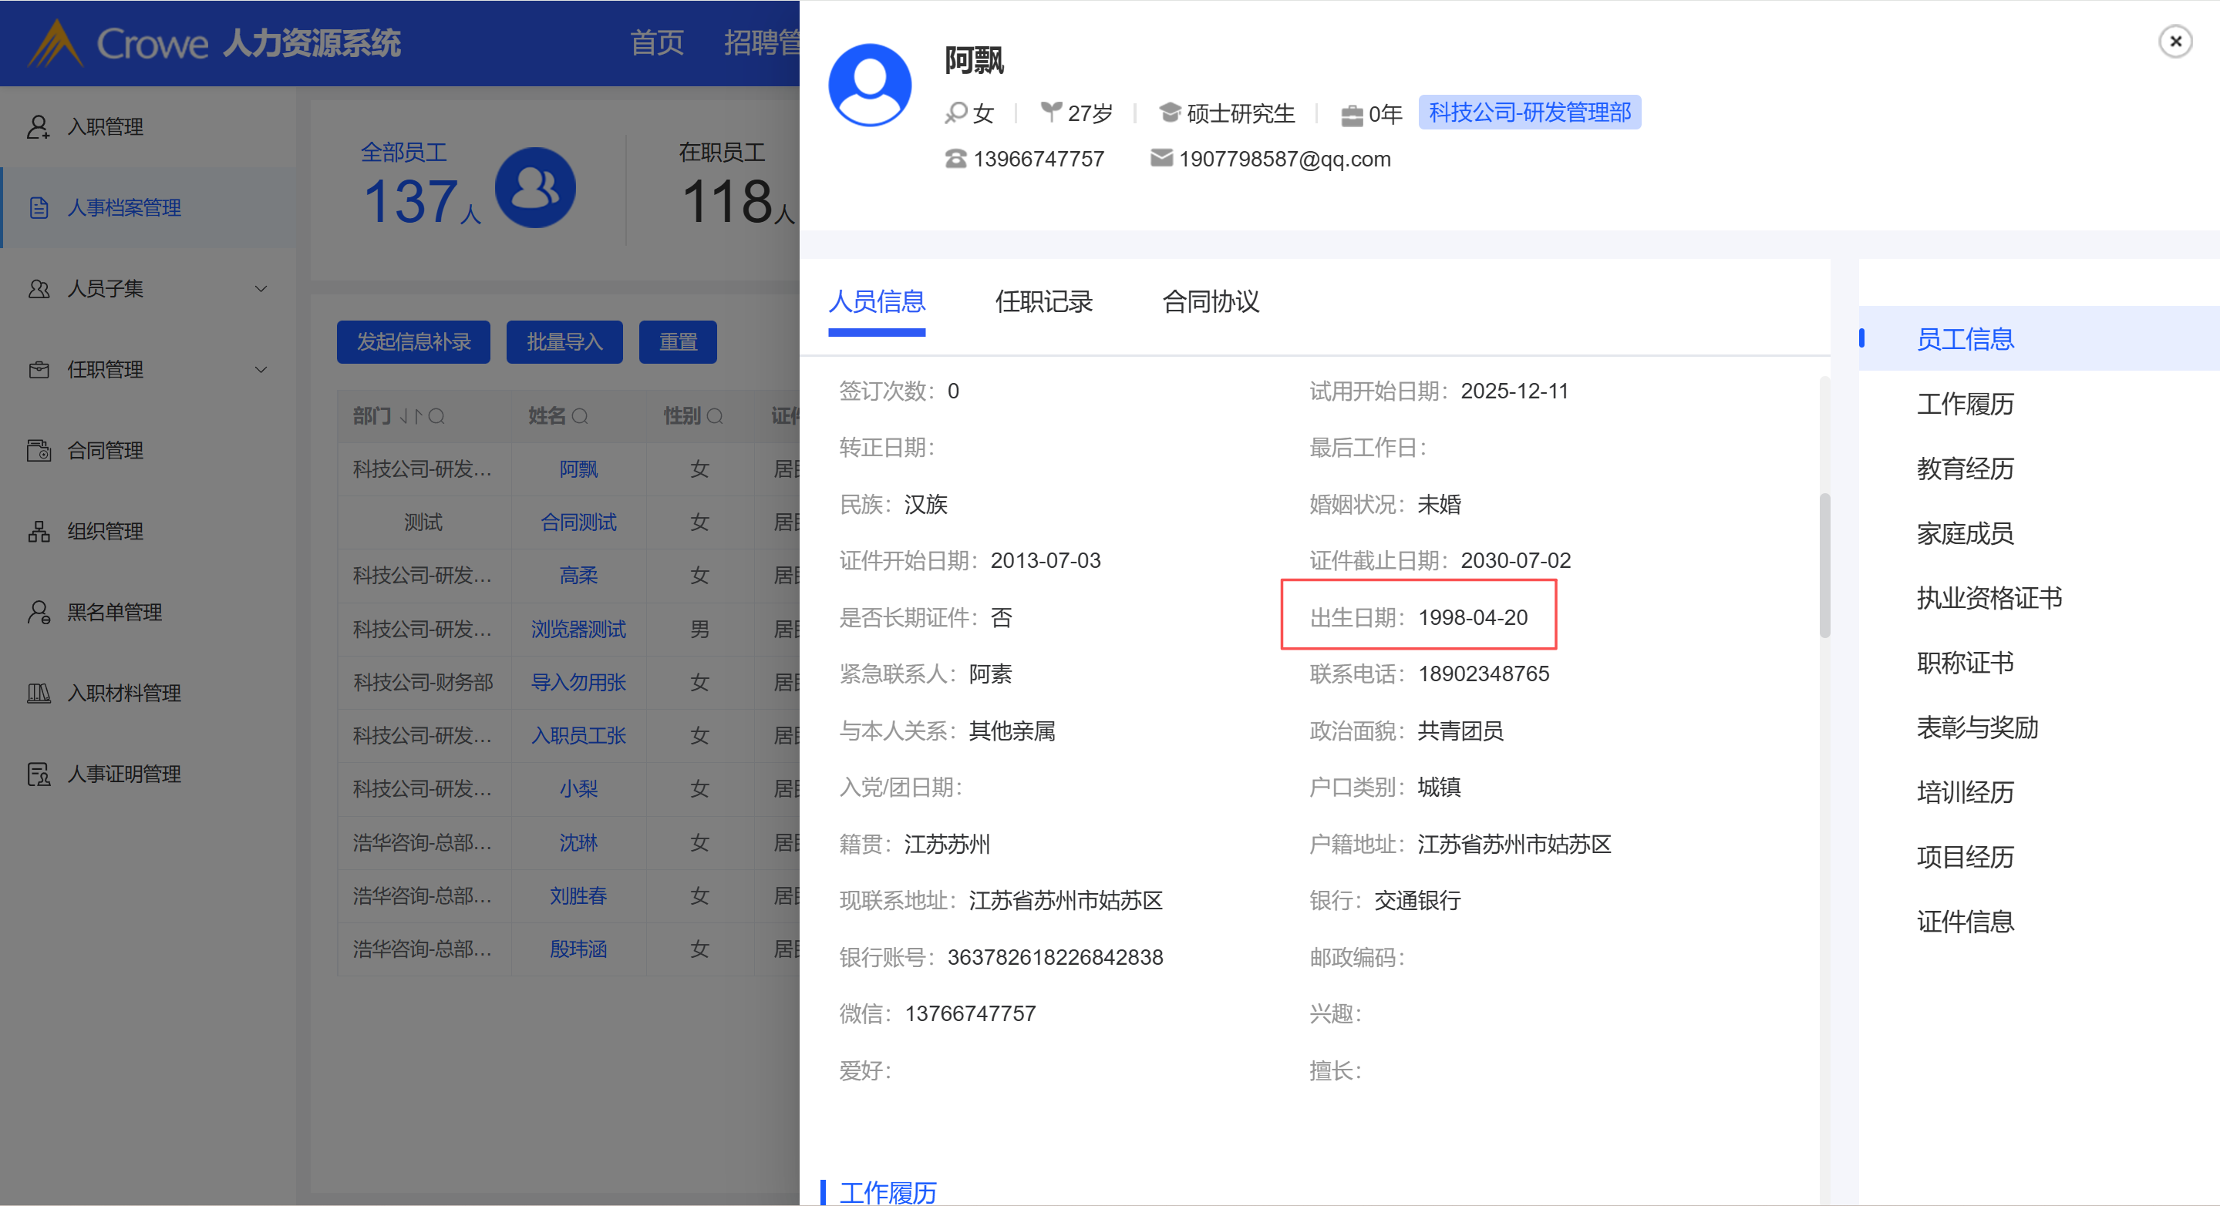The width and height of the screenshot is (2220, 1206).
Task: Jump to 教育经历 section in anchor list
Action: tap(1964, 469)
